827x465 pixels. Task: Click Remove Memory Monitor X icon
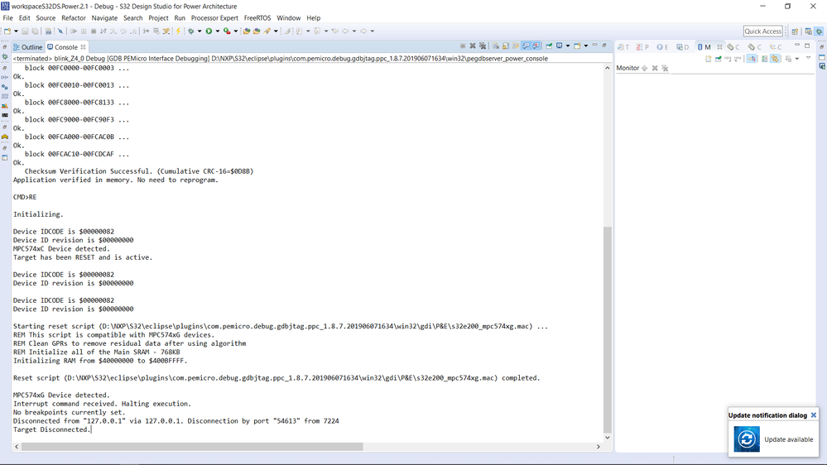tap(655, 68)
